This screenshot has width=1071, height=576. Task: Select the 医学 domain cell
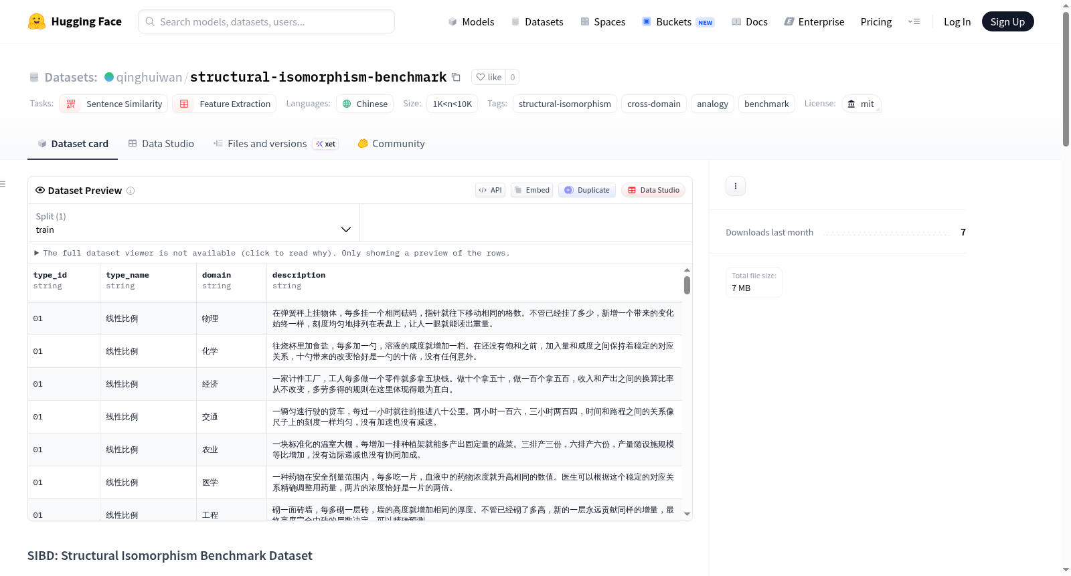[232, 482]
